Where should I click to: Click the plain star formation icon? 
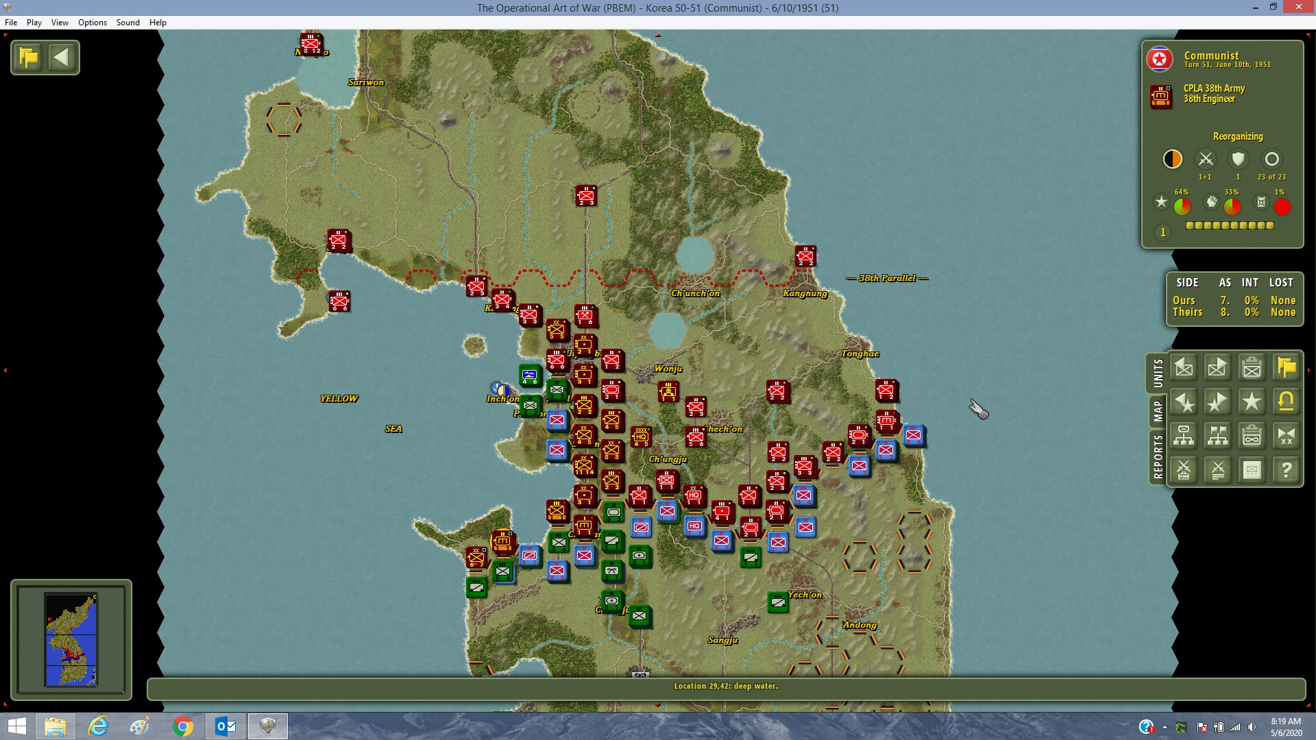tap(1252, 402)
